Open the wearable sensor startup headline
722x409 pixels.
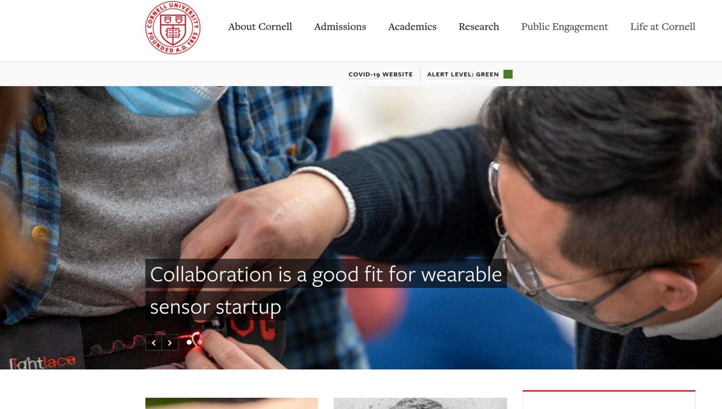pos(326,290)
